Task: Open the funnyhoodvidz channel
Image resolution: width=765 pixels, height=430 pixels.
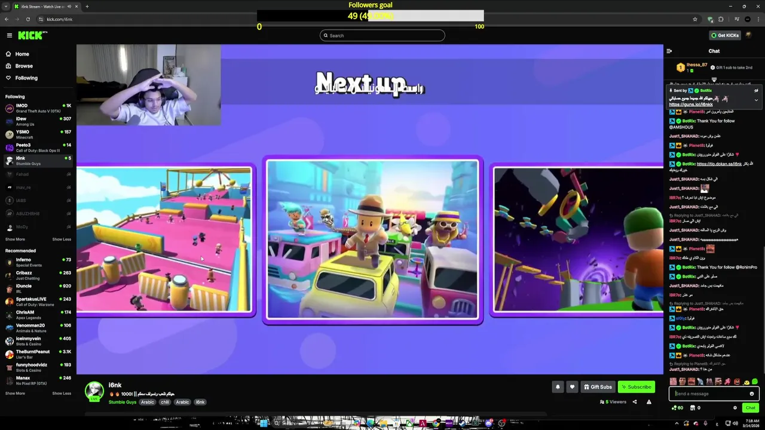Action: [x=38, y=367]
